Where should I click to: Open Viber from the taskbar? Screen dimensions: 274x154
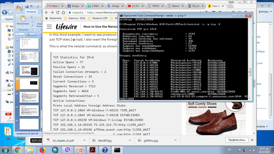pyautogui.click(x=67, y=150)
